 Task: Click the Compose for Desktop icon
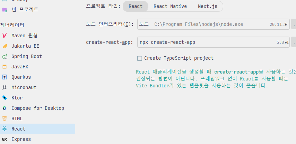pos(5,108)
